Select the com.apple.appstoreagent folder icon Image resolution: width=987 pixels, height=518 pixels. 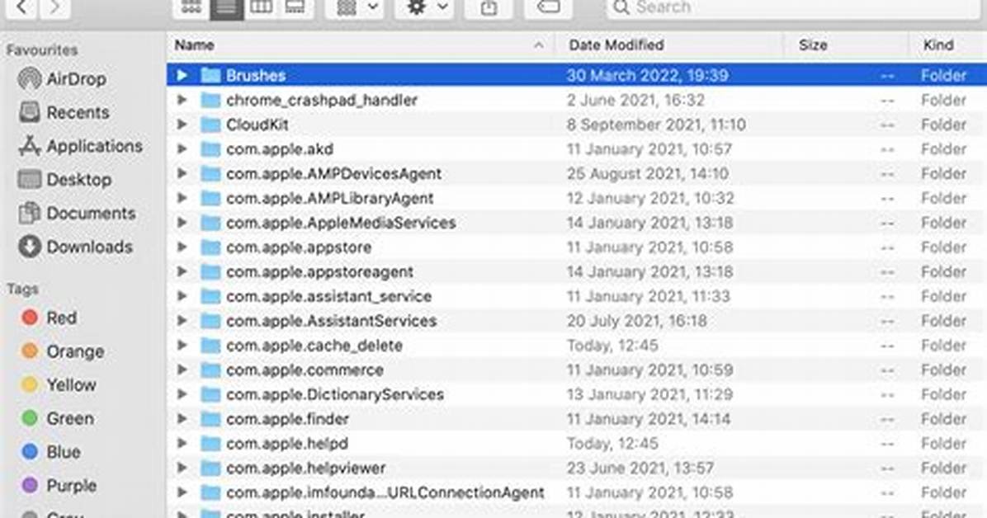210,272
